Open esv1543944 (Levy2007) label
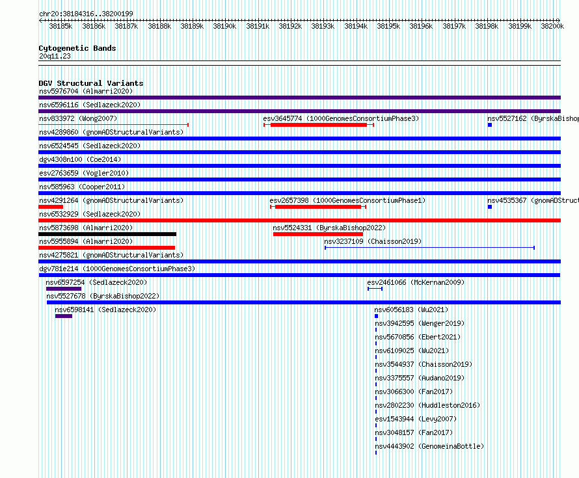This screenshot has height=478, width=579. [x=416, y=419]
